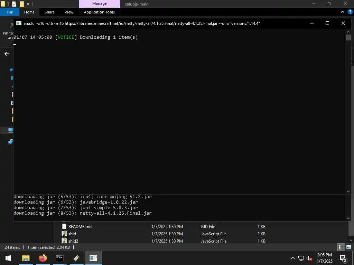The image size is (354, 265).
Task: Click the muted volume tray icon
Action: 309,258
